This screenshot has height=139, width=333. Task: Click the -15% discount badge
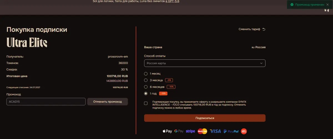[163, 94]
